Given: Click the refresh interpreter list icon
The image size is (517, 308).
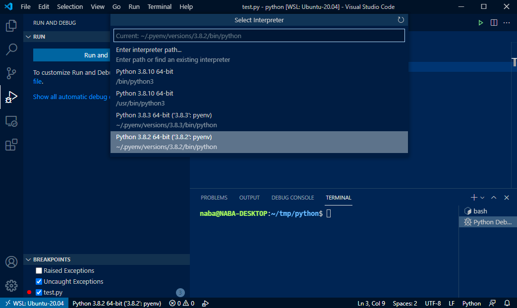Looking at the screenshot, I should coord(401,20).
